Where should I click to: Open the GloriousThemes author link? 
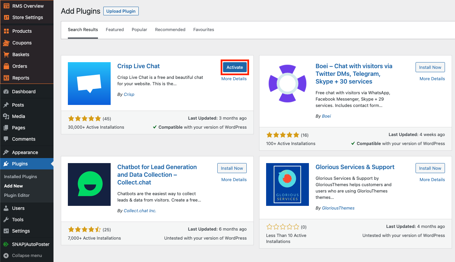tap(338, 208)
